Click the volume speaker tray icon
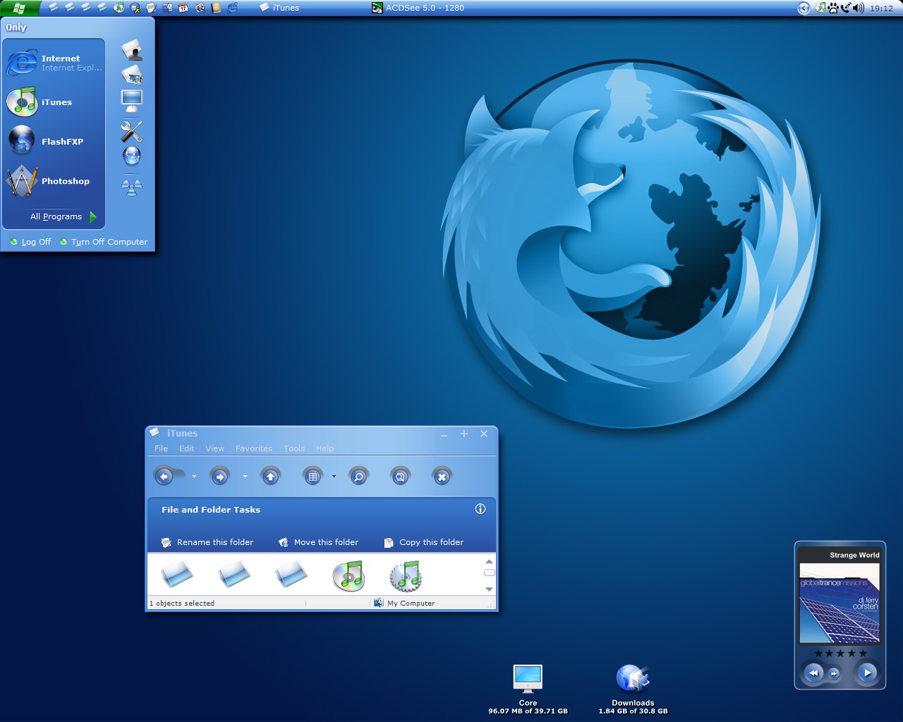The height and width of the screenshot is (722, 903). click(858, 8)
